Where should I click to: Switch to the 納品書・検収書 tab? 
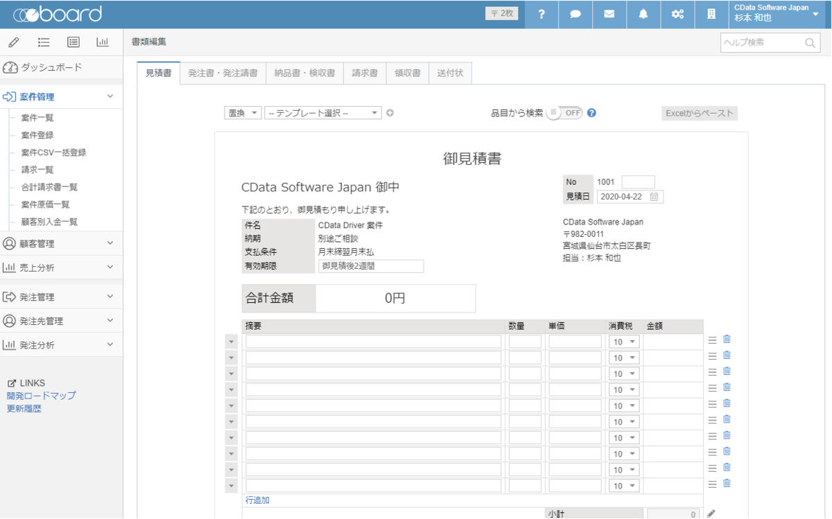(305, 73)
